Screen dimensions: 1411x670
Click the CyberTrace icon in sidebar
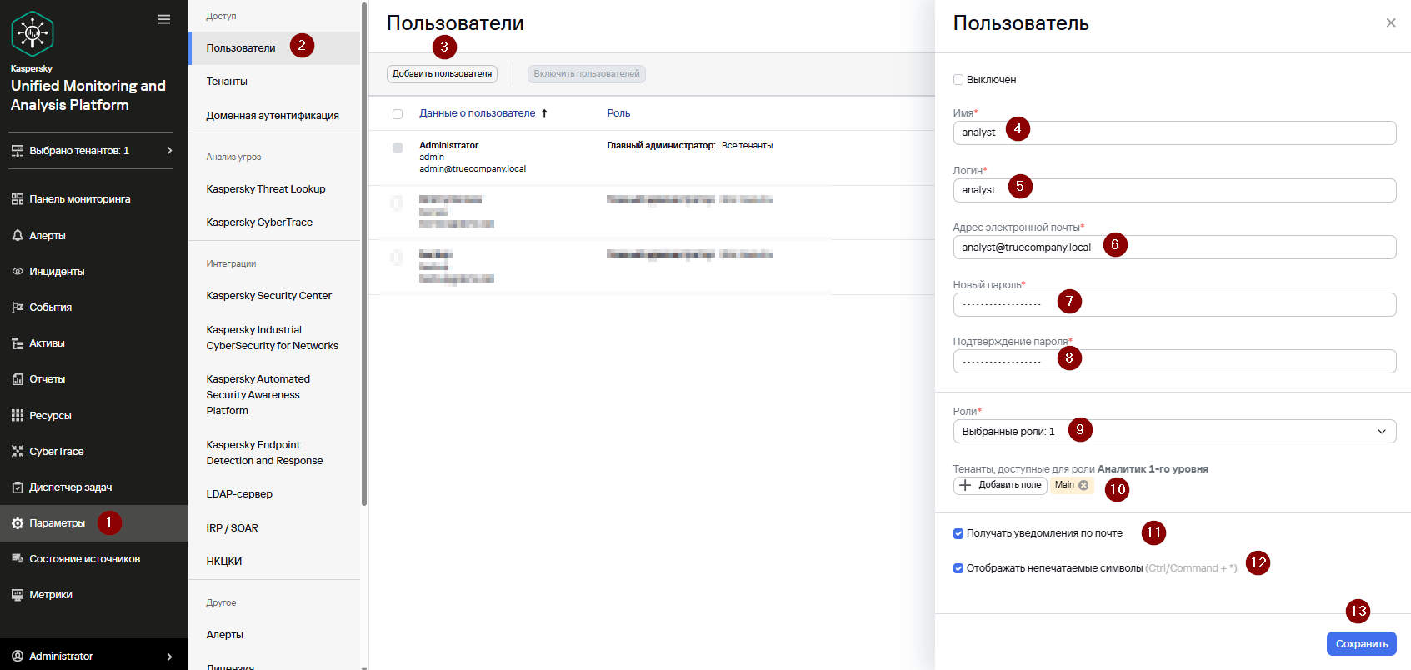coord(18,451)
